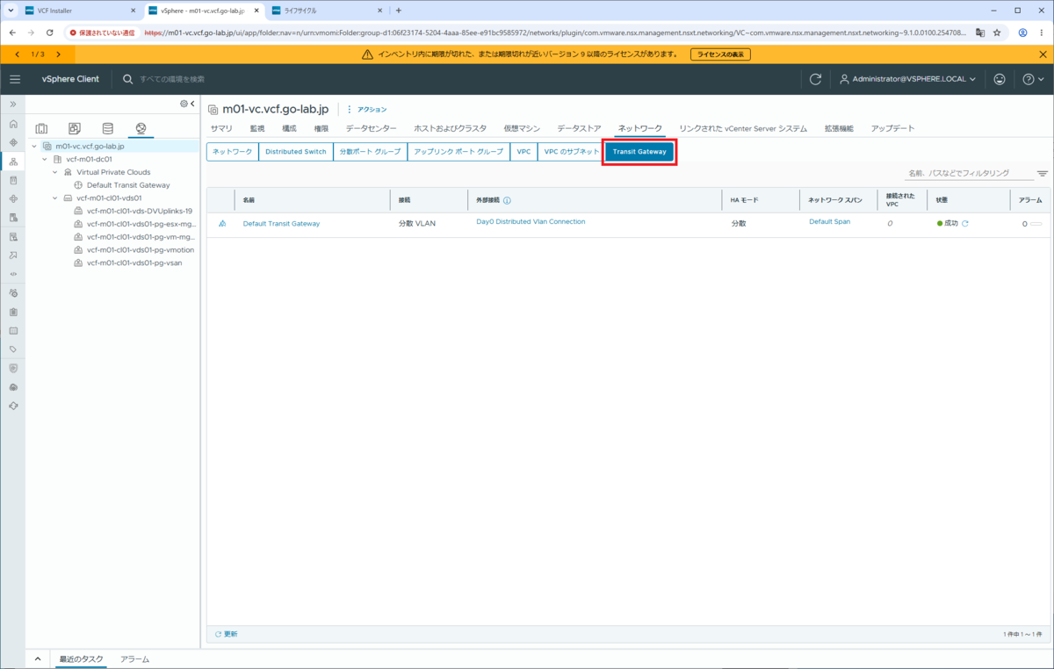Click the browser translate page icon
The width and height of the screenshot is (1054, 669).
tap(979, 32)
